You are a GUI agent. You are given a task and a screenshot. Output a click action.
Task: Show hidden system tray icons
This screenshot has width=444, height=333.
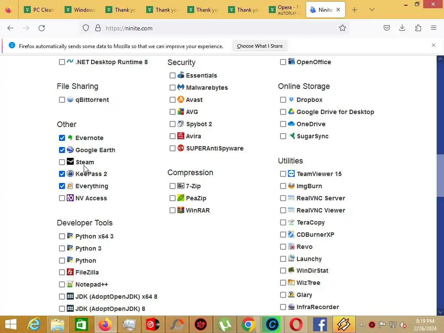[x=361, y=325]
